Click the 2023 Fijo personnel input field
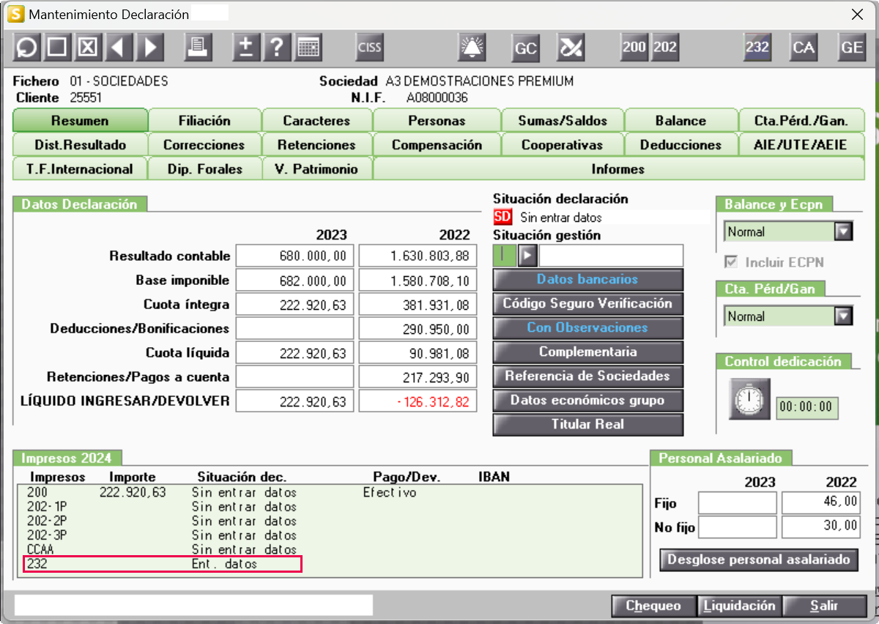879x624 pixels. tap(737, 503)
